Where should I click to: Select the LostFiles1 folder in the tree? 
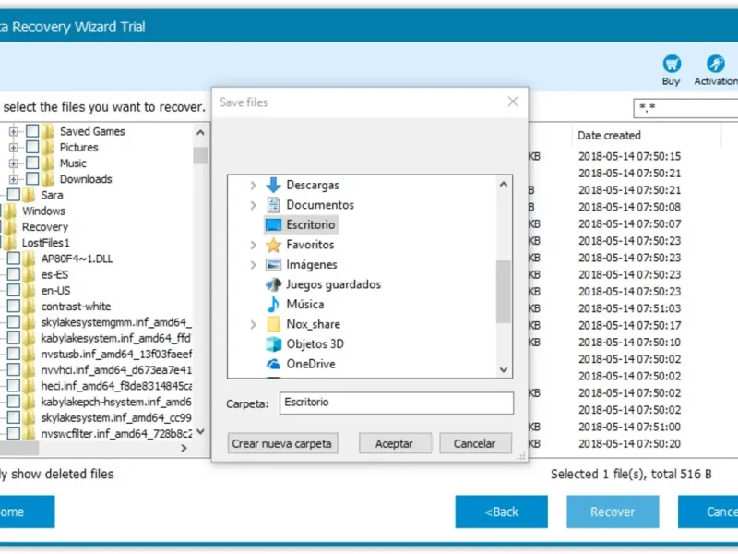tap(45, 243)
